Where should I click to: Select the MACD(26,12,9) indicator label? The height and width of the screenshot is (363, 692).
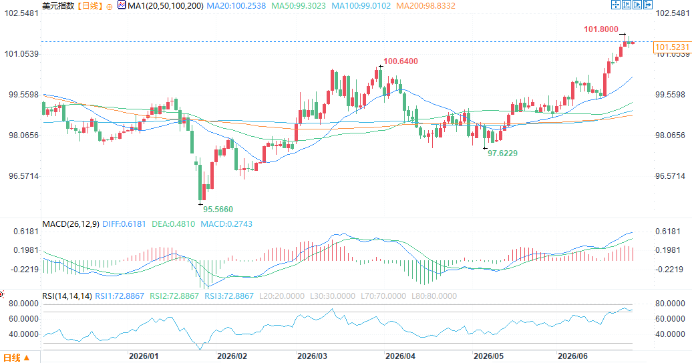tap(71, 224)
